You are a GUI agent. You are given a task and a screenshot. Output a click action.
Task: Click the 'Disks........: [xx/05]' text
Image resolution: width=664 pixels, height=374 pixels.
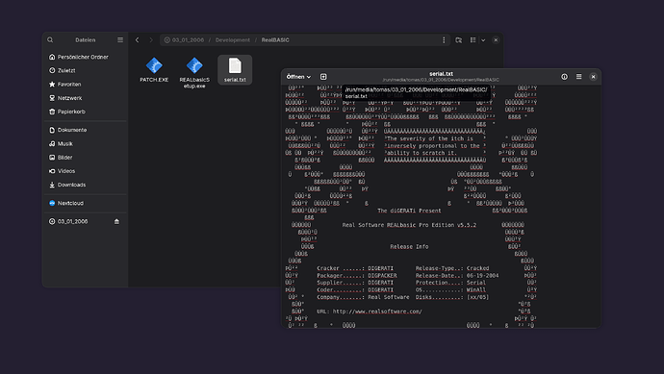click(452, 297)
